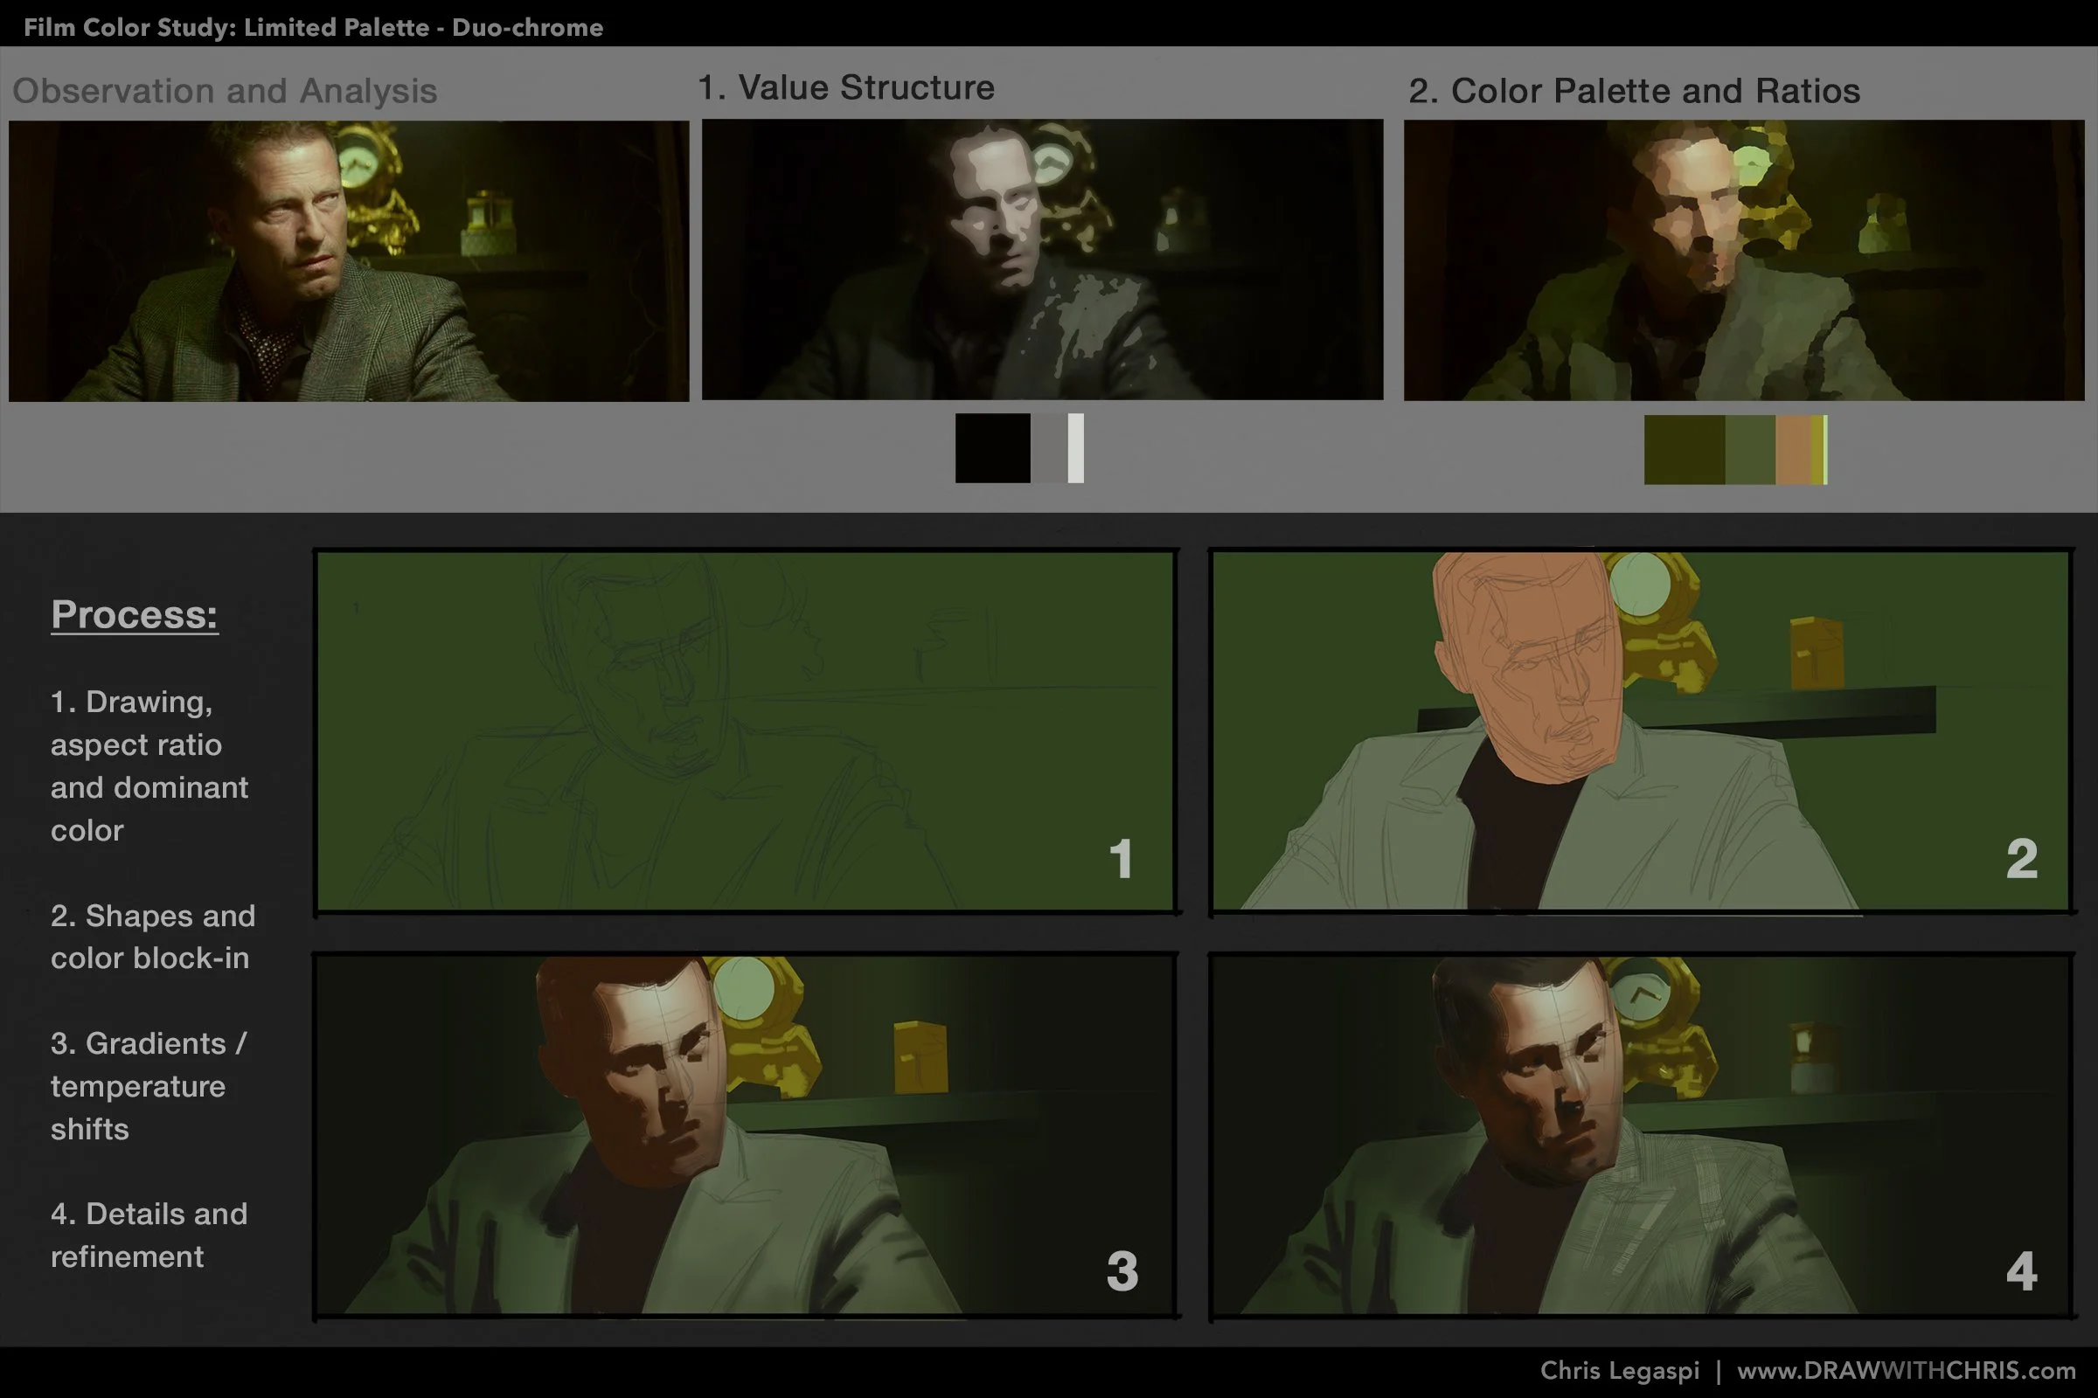Select step one drawing and aspect ratio text
Screen dimensions: 2098x1398
point(149,767)
